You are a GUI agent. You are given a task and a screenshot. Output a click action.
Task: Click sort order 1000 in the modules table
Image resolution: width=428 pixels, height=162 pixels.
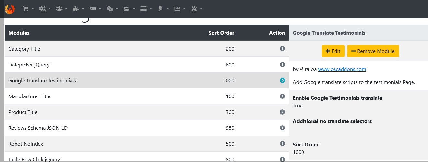[229, 81]
